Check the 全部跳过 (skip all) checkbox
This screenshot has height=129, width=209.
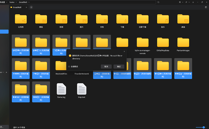(x=69, y=66)
